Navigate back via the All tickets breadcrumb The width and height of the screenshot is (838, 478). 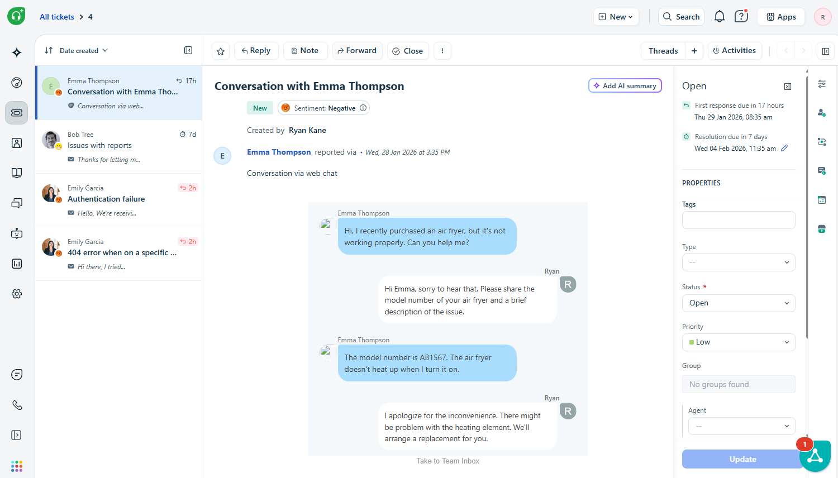56,16
